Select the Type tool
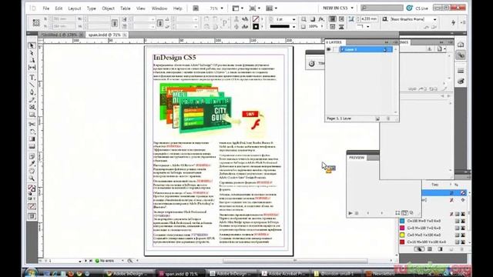This screenshot has height=277, width=493. pos(32,77)
